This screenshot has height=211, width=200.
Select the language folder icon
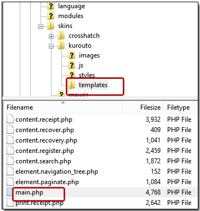tap(50, 6)
